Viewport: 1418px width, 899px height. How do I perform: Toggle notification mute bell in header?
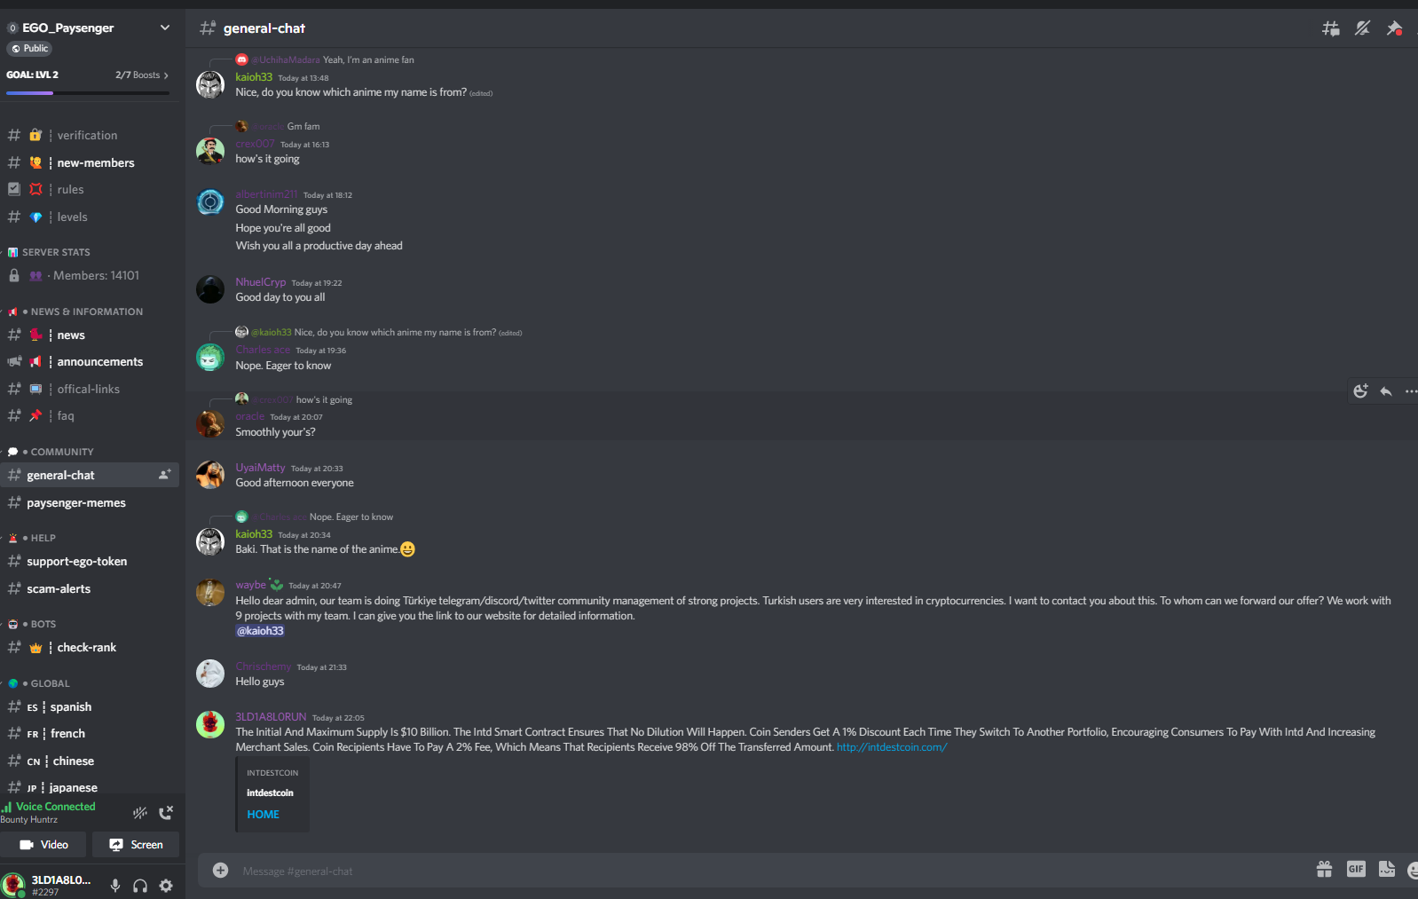tap(1362, 28)
